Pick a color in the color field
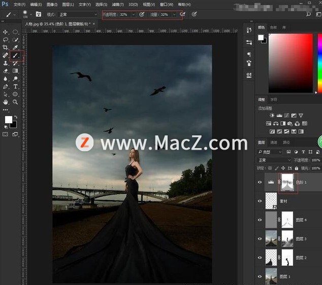 point(291,63)
